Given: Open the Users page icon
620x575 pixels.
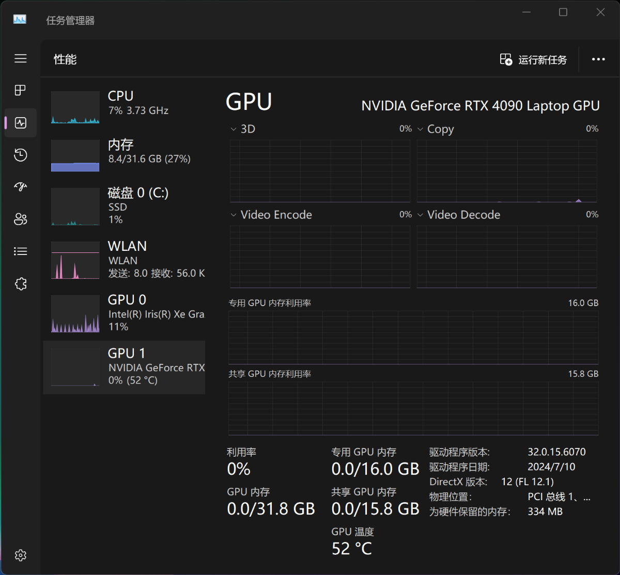Looking at the screenshot, I should (x=21, y=219).
